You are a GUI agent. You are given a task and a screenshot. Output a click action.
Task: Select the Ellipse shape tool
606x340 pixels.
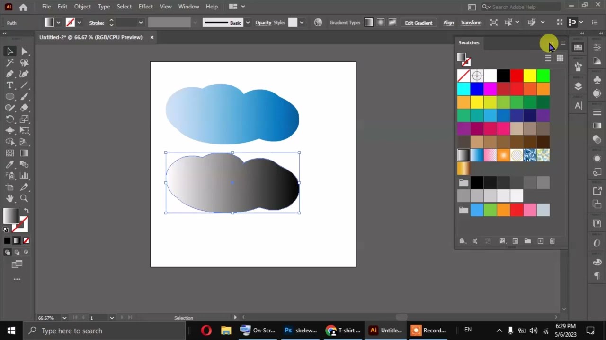10,96
